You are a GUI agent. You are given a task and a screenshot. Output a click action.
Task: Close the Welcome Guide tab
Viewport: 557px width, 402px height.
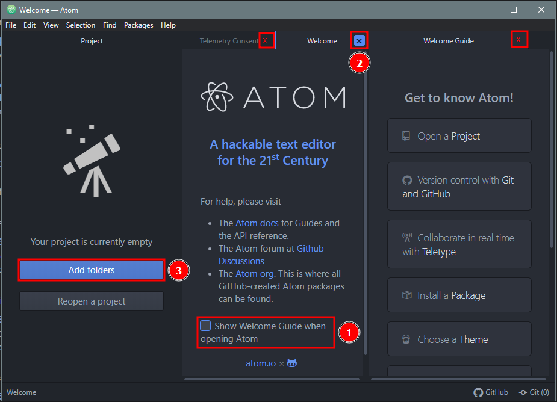(x=518, y=40)
